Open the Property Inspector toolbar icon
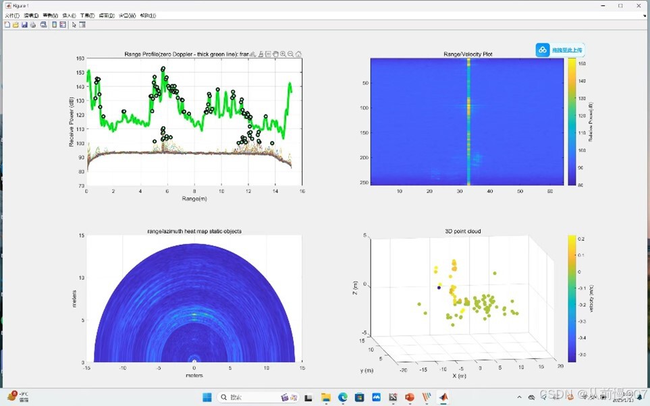Image resolution: width=650 pixels, height=406 pixels. pyautogui.click(x=82, y=25)
